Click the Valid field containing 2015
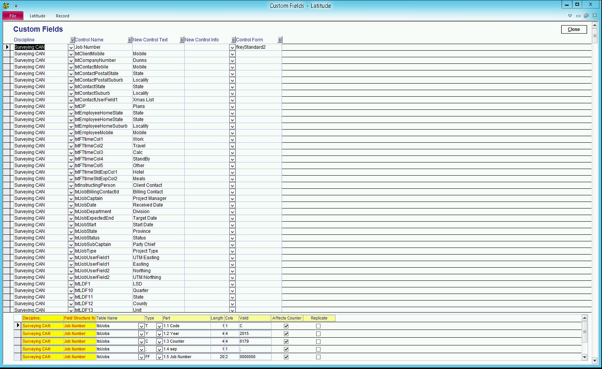The height and width of the screenshot is (369, 602). (x=255, y=334)
